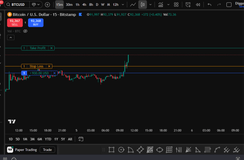Select the Gann box grid tool

coord(169,150)
